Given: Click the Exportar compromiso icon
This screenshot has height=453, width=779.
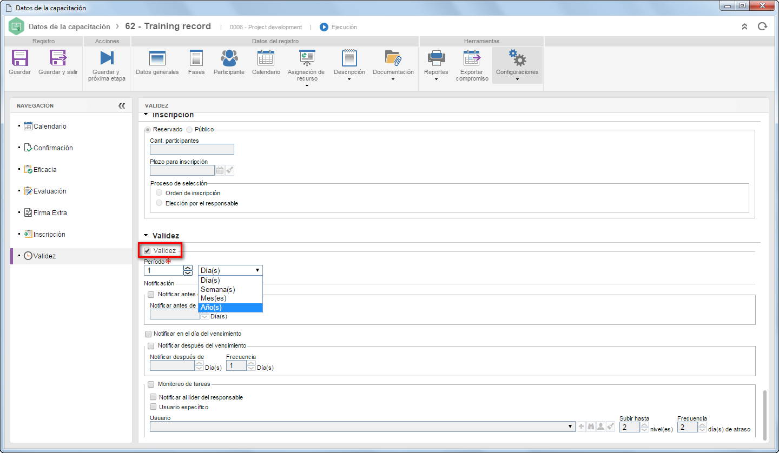Looking at the screenshot, I should coord(472,58).
